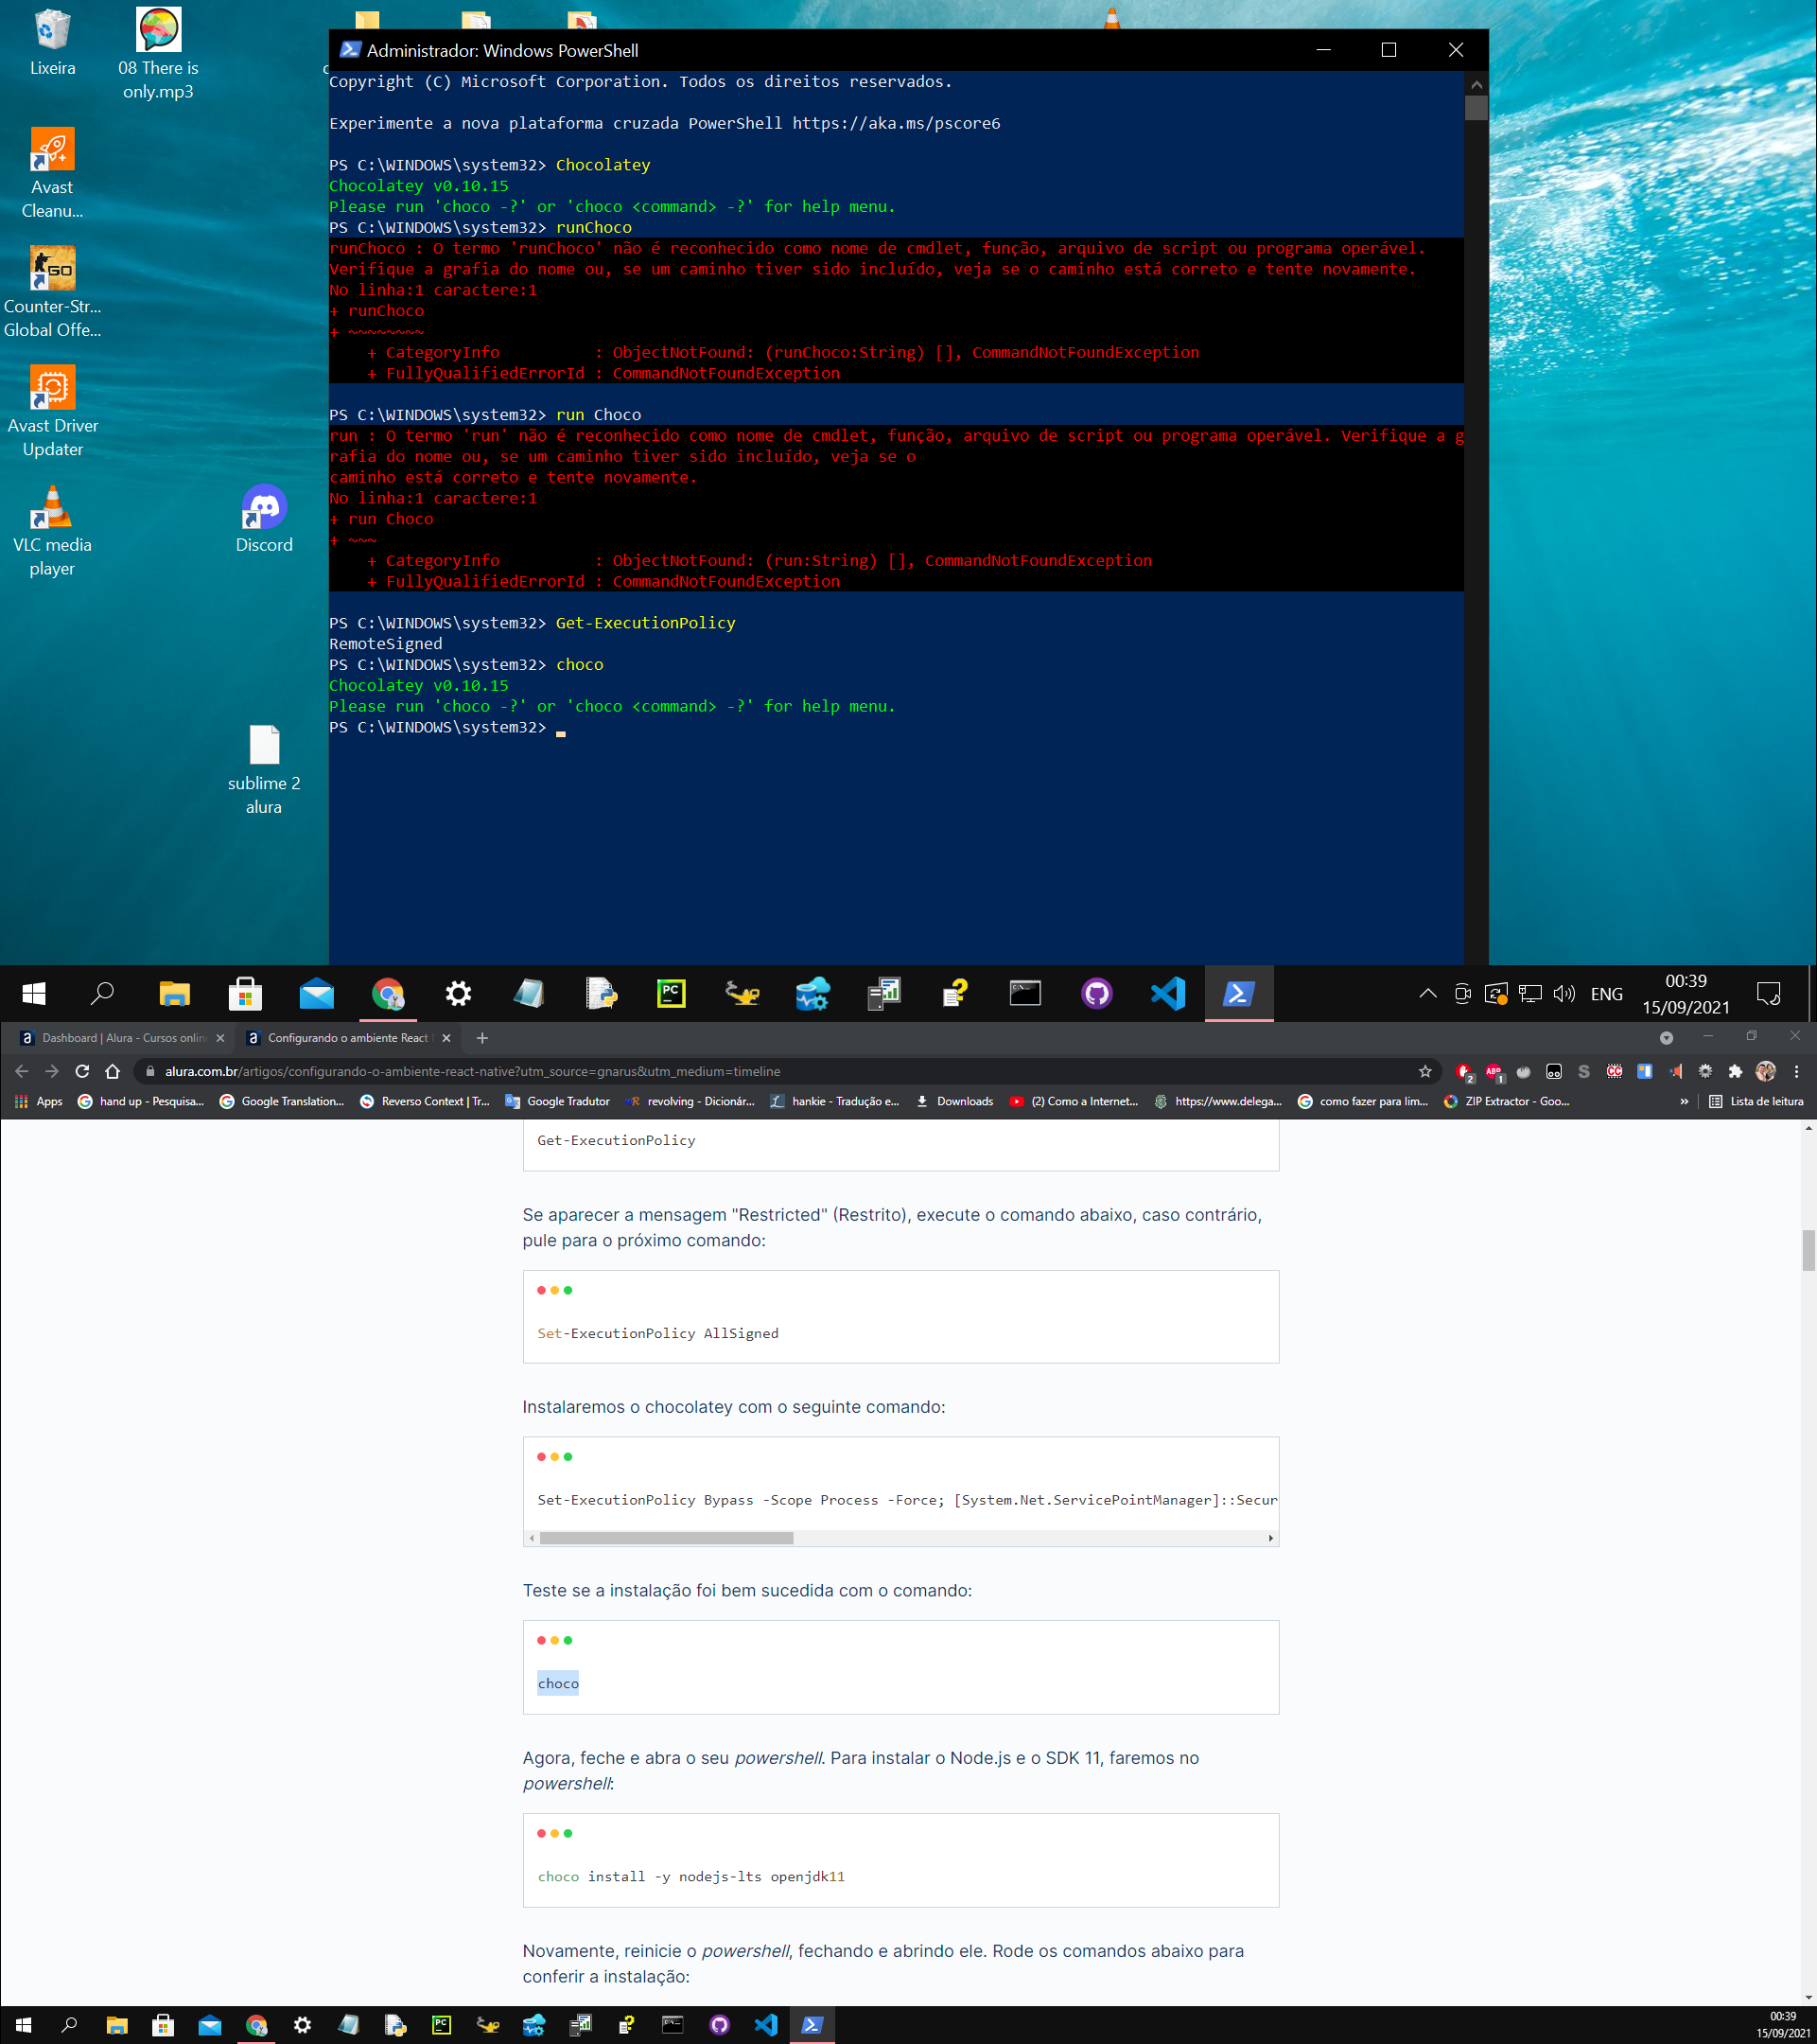Open GitHub Desktop on taskbar under PowerShell window

pos(1096,993)
